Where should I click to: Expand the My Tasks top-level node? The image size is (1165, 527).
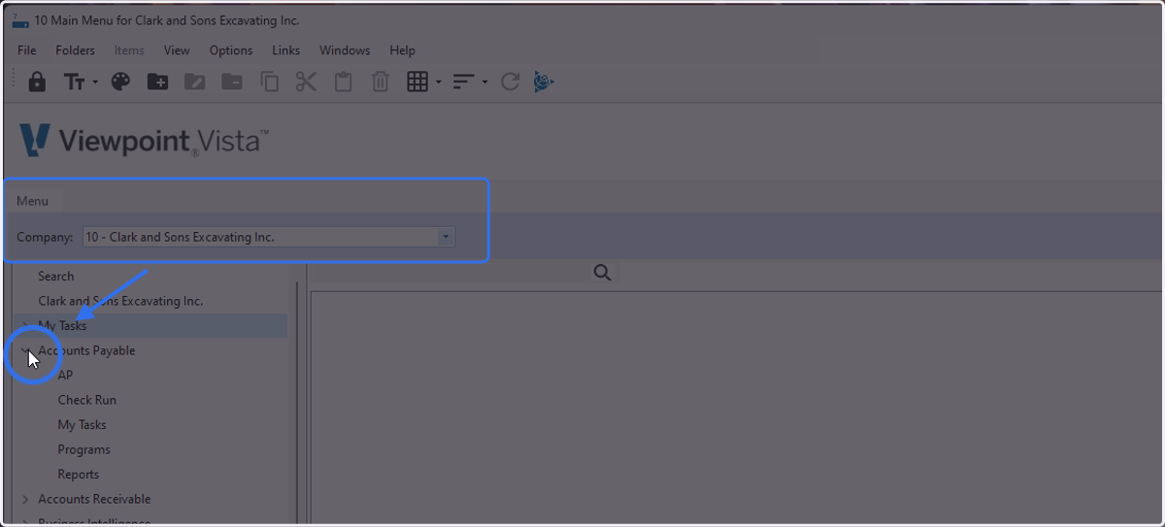[26, 326]
